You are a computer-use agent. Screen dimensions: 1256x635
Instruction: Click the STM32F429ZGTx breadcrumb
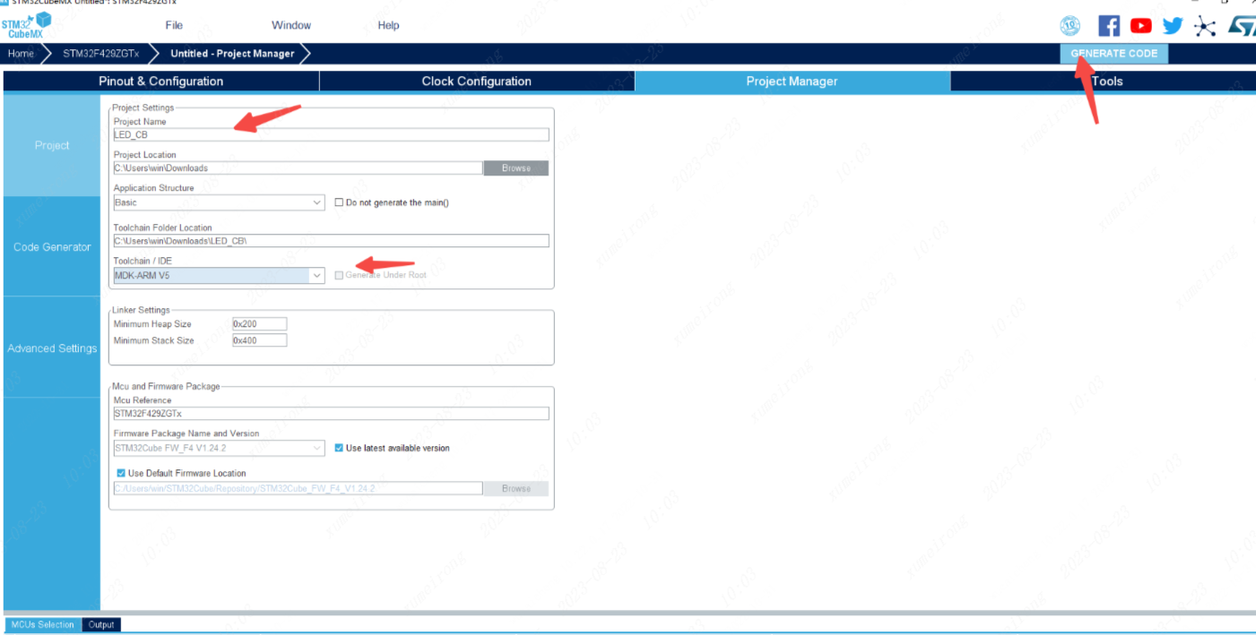pos(101,54)
